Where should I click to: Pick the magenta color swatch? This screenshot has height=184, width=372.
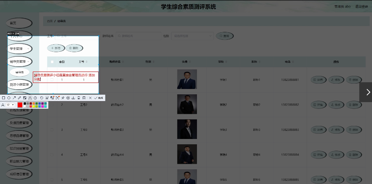42,106
